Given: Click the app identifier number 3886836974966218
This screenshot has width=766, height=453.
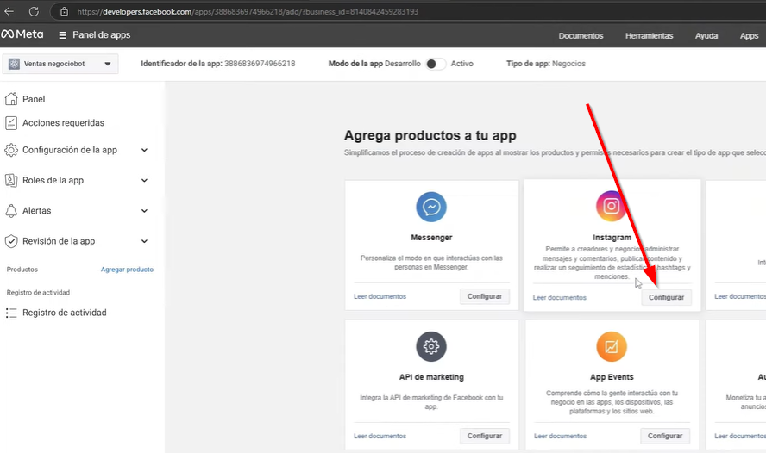Looking at the screenshot, I should click(260, 64).
